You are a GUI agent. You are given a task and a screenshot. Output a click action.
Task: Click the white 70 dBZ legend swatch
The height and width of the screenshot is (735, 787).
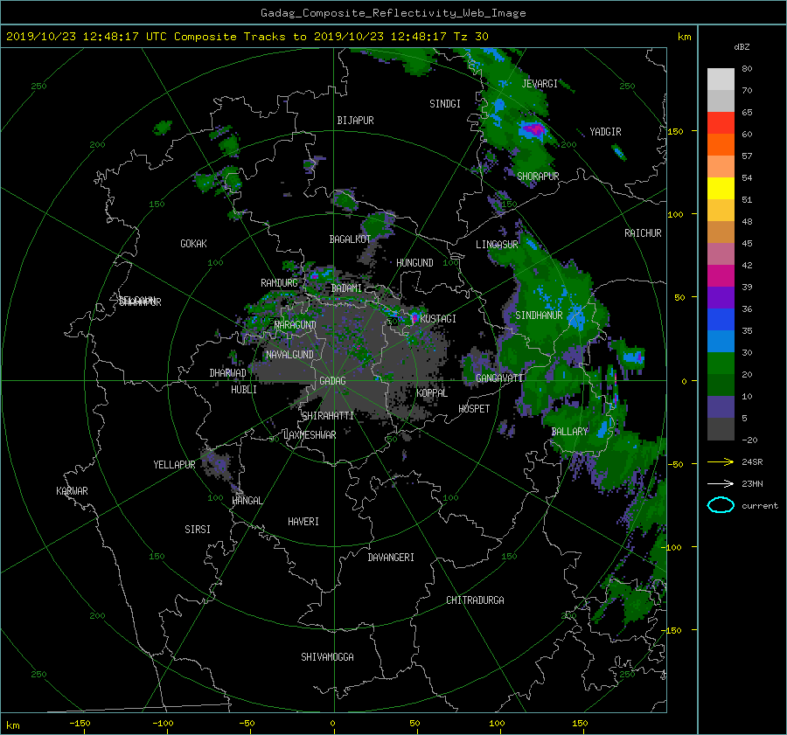coord(721,80)
